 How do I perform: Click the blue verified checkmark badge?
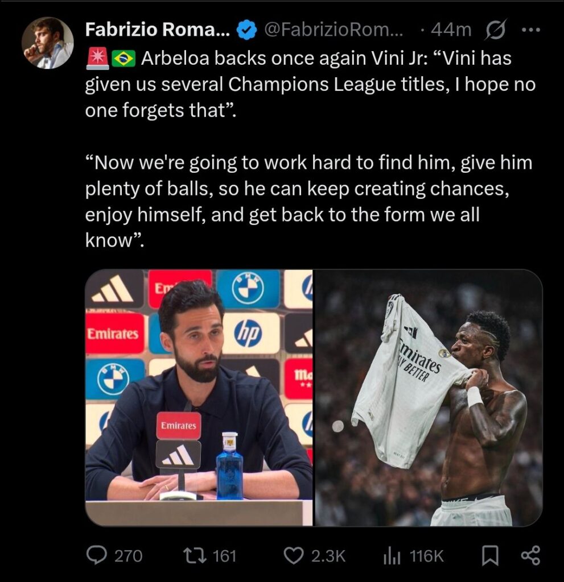pos(246,31)
